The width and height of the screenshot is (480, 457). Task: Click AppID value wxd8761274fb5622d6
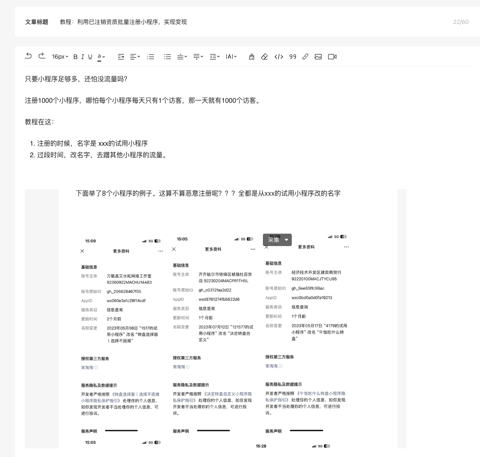coord(219,299)
